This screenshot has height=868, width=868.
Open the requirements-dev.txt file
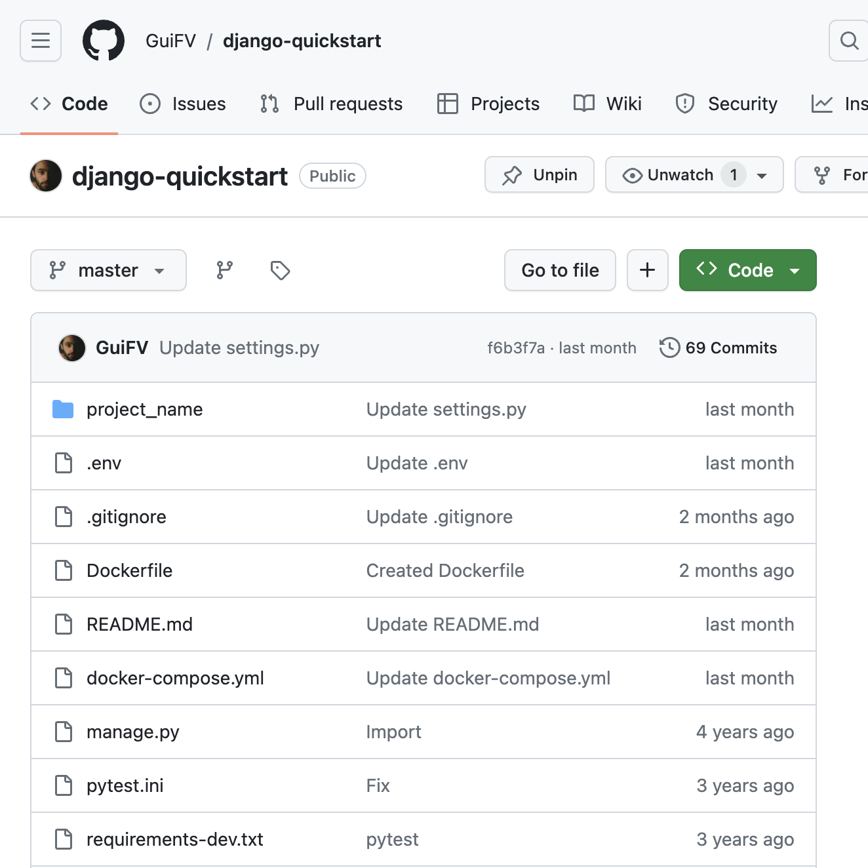pos(175,840)
